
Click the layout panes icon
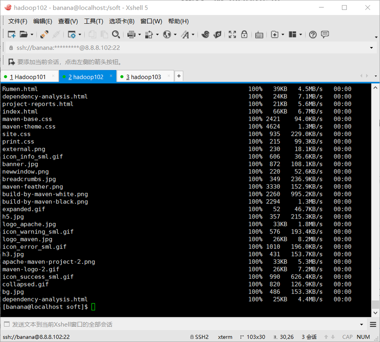(293, 35)
